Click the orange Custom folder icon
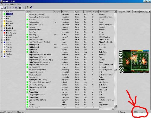 click(x=5, y=21)
